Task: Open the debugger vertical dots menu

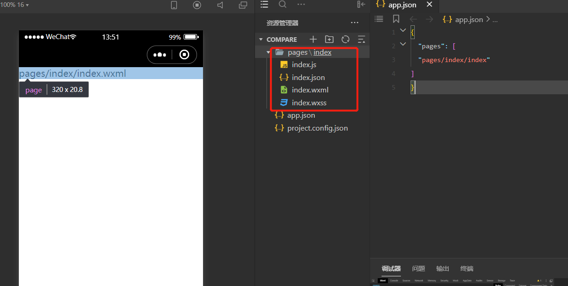Action: [x=546, y=280]
